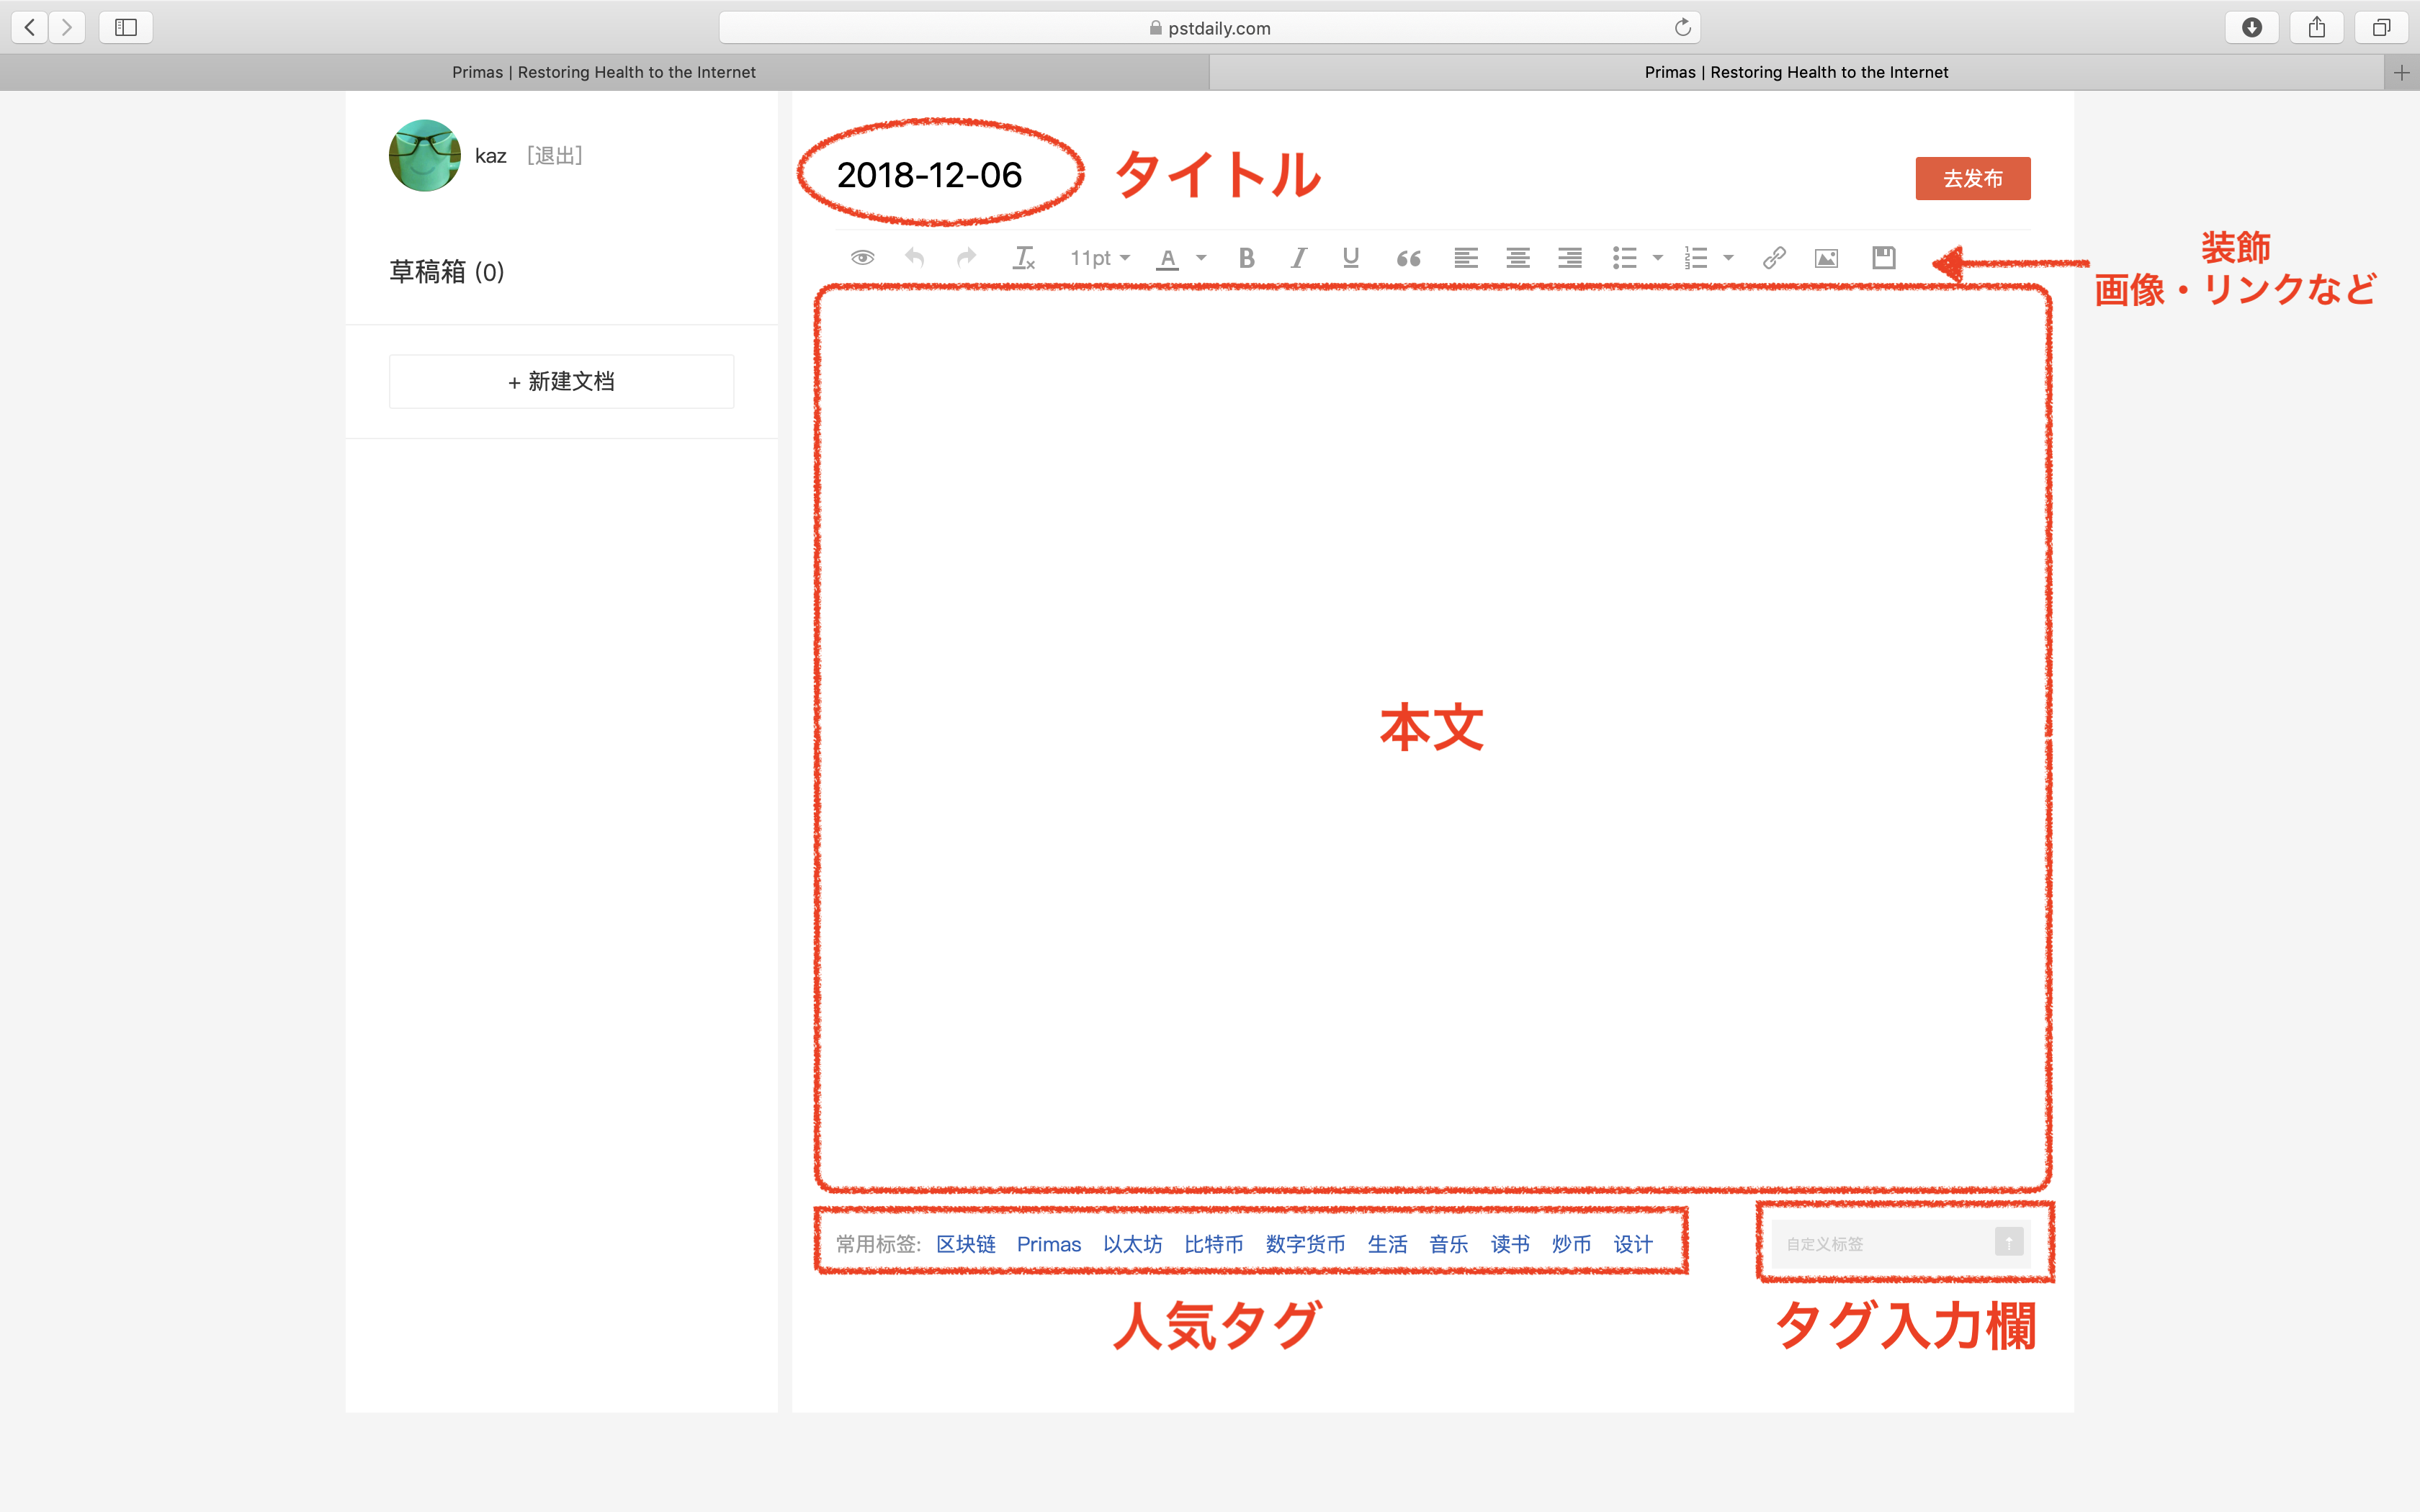
Task: Toggle italic formatting
Action: pyautogui.click(x=1298, y=258)
